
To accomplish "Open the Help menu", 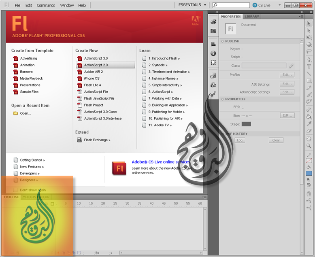I will pos(82,5).
